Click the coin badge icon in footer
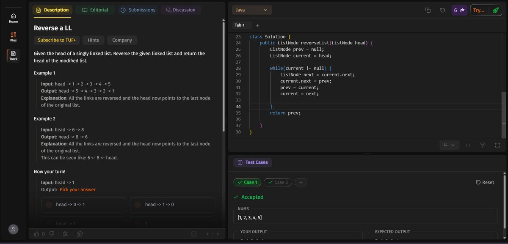508x244 pixels. tap(80, 234)
